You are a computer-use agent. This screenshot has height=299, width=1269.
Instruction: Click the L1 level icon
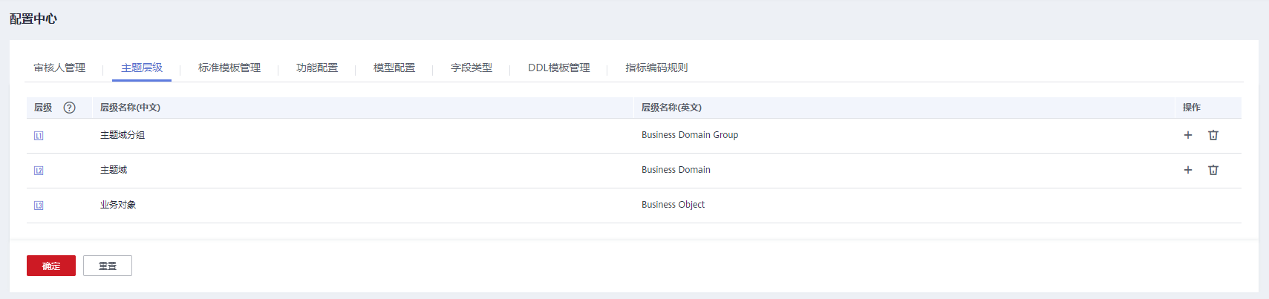(39, 136)
